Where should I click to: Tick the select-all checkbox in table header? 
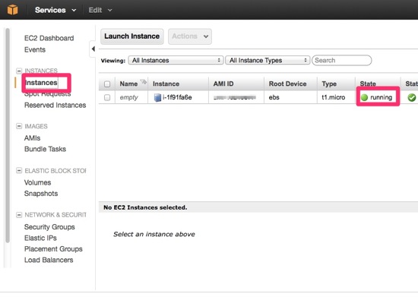coord(107,84)
